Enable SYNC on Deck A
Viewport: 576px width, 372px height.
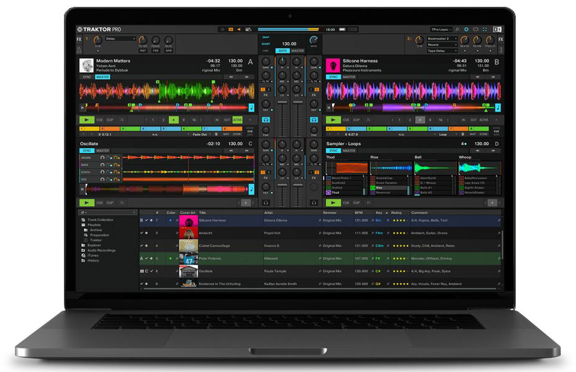tap(87, 77)
